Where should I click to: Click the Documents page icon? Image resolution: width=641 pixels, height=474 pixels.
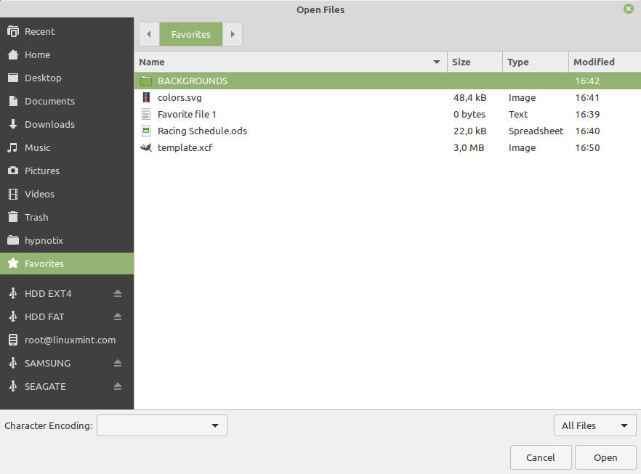tap(13, 101)
